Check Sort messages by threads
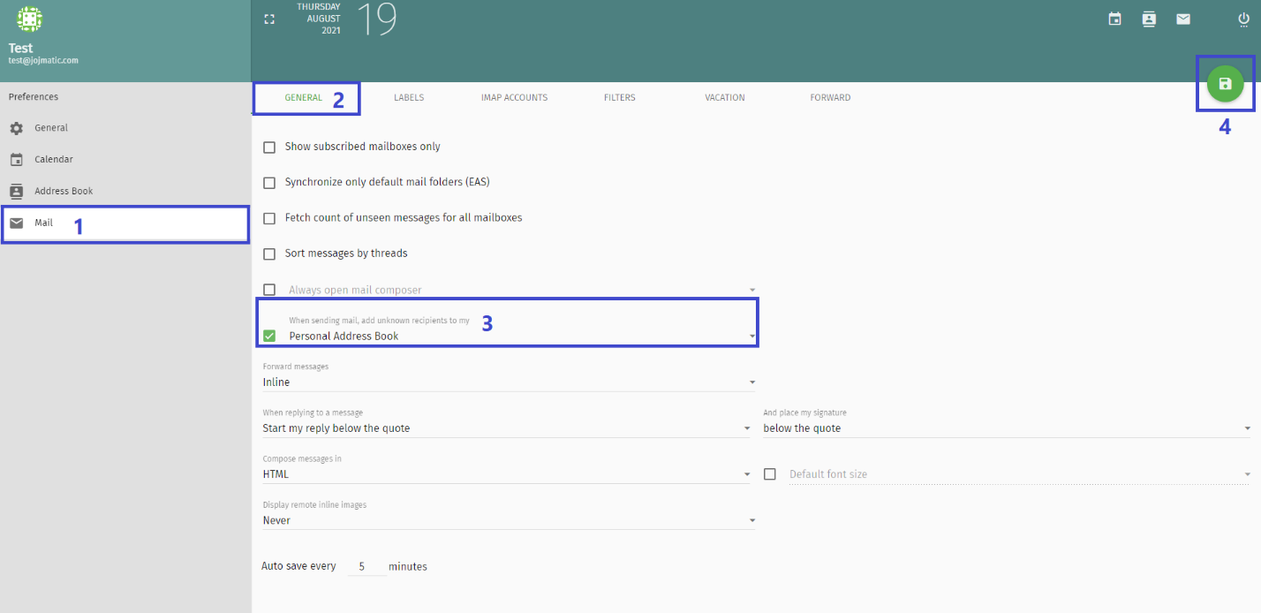 tap(269, 254)
